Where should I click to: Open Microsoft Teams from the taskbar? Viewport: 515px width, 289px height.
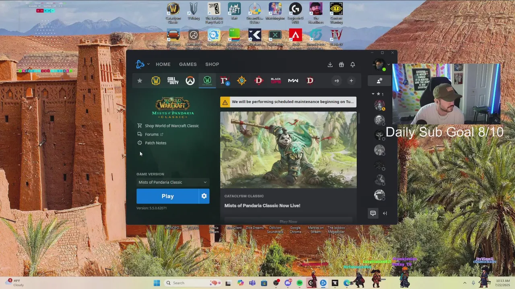pyautogui.click(x=252, y=283)
